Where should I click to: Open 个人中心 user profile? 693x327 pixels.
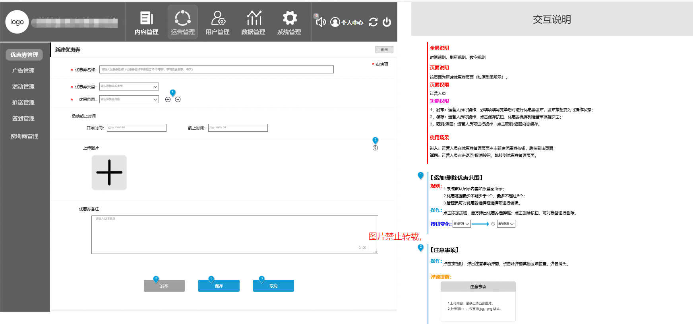pos(346,22)
